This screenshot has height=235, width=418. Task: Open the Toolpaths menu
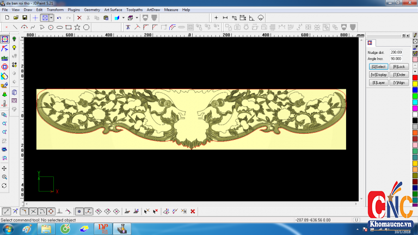click(x=134, y=10)
